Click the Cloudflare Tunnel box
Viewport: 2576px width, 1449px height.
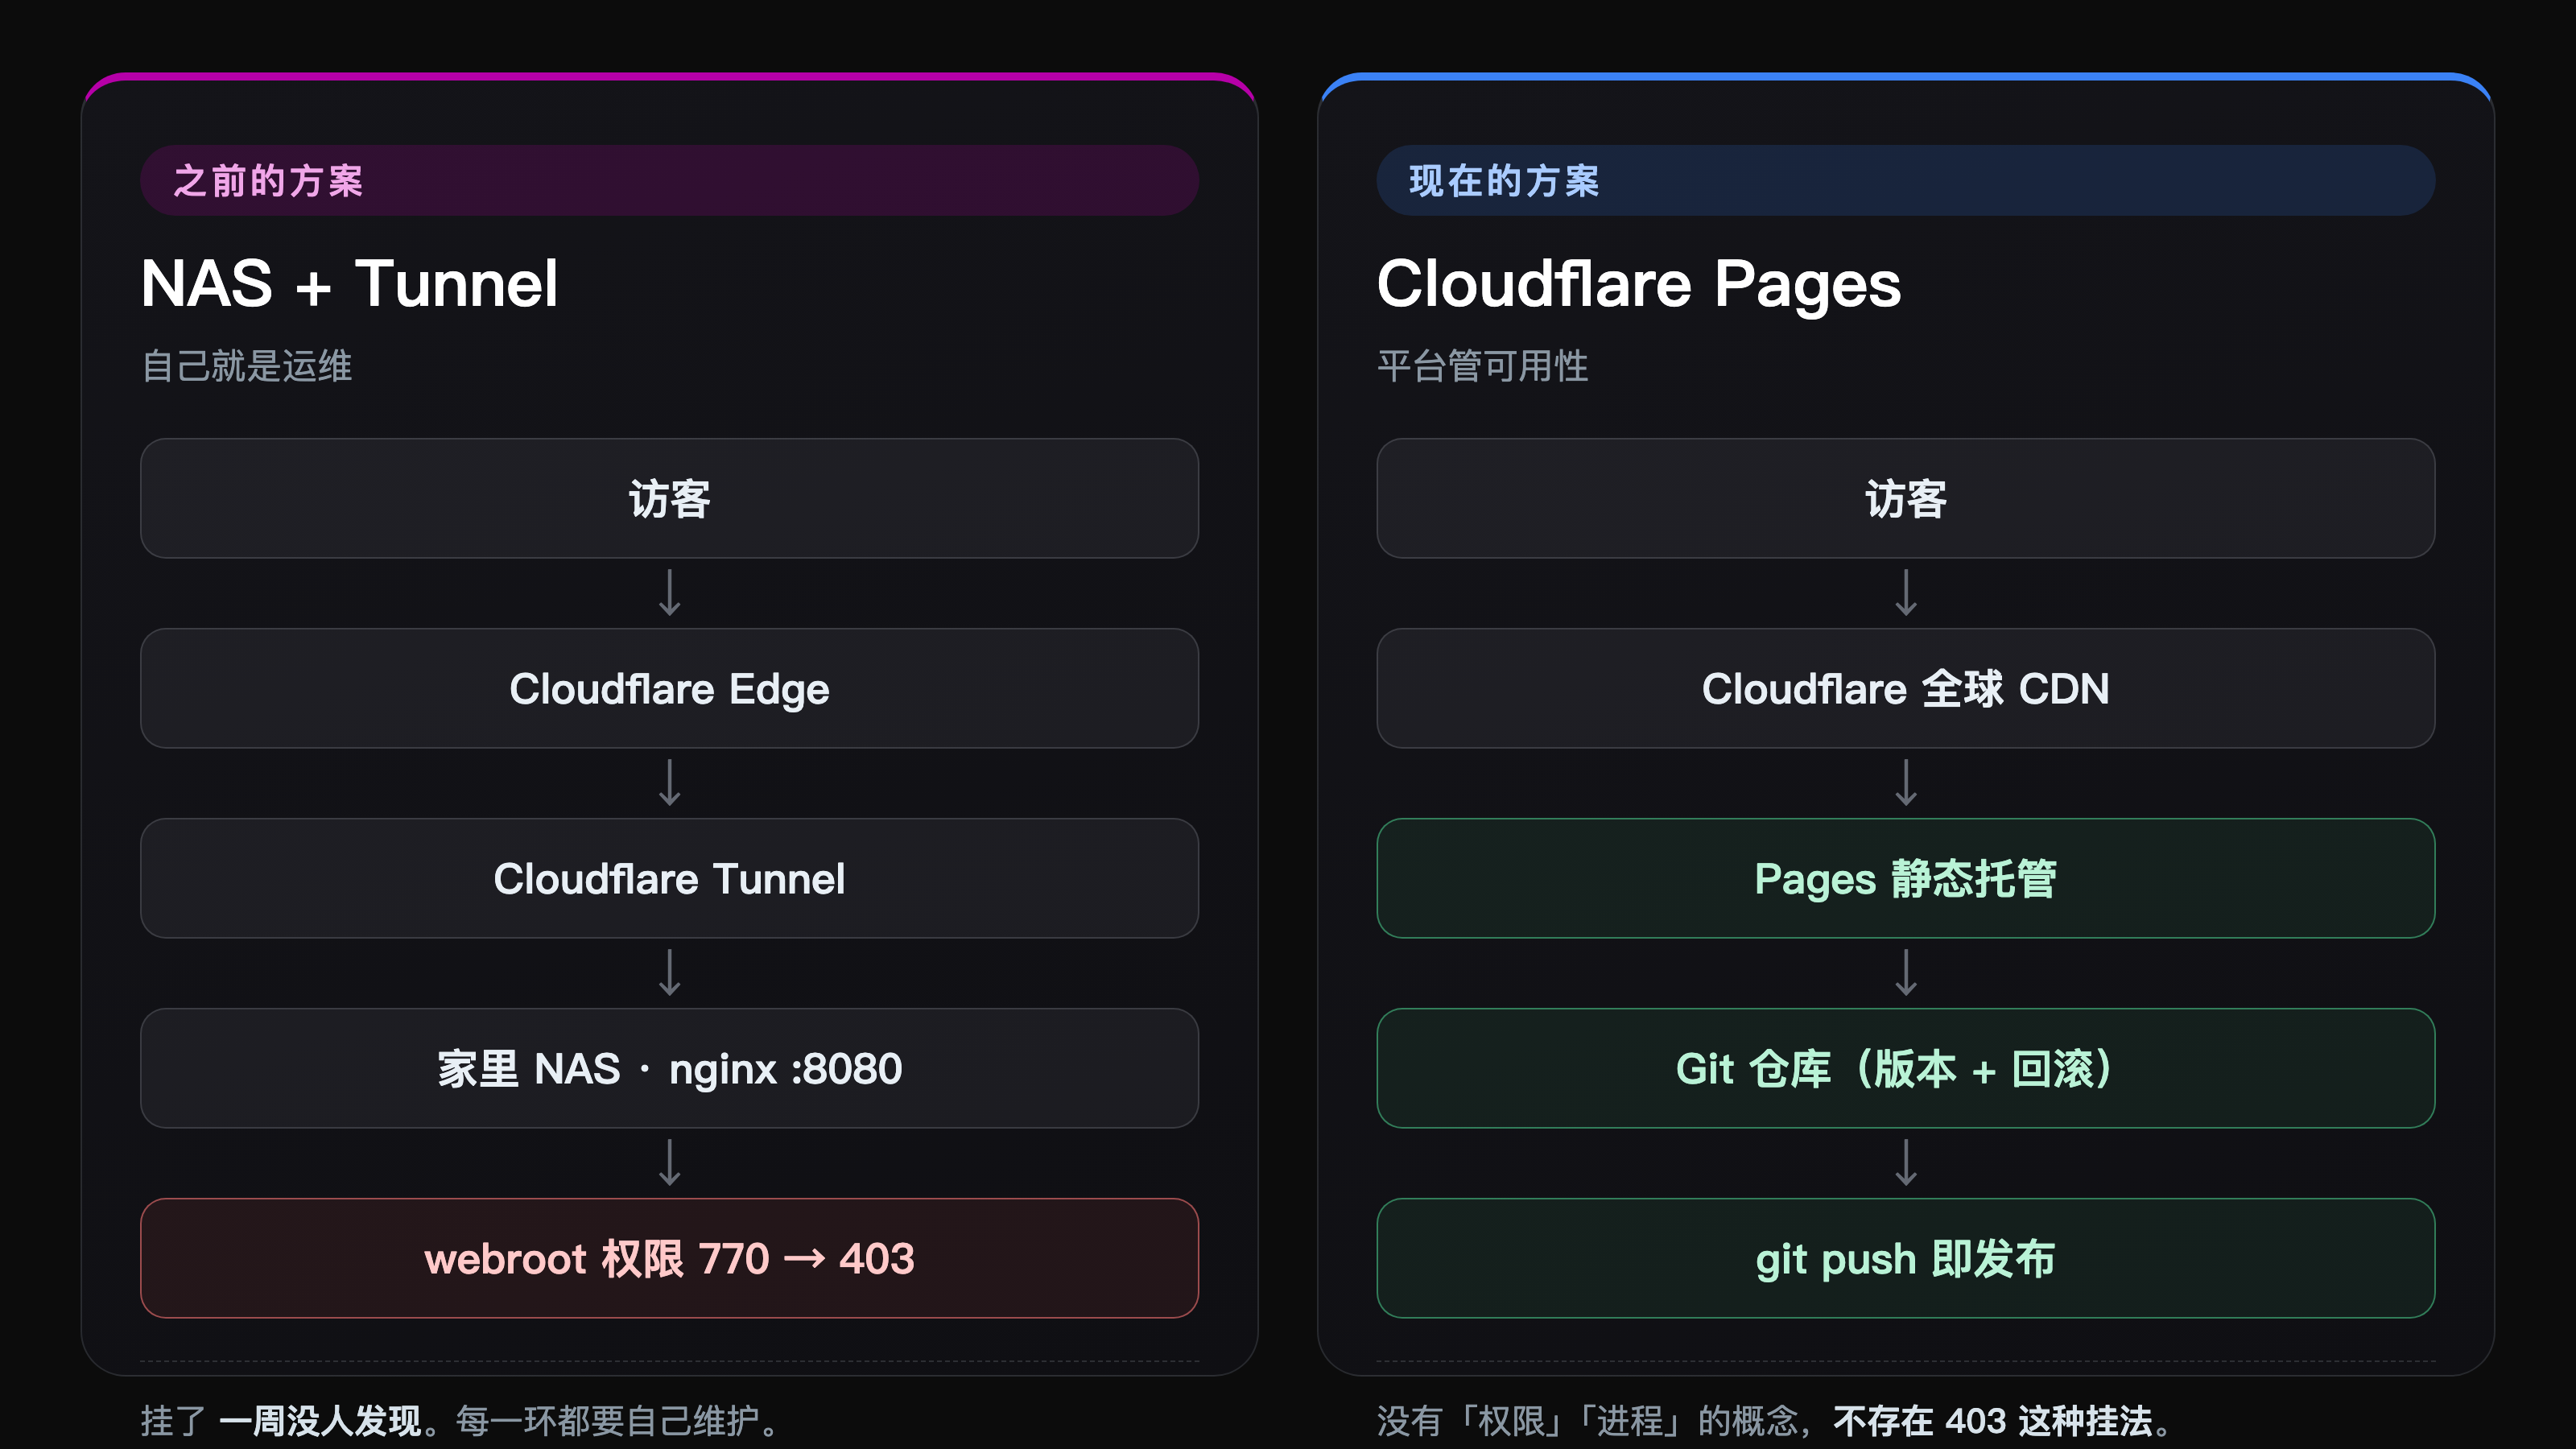pyautogui.click(x=669, y=878)
